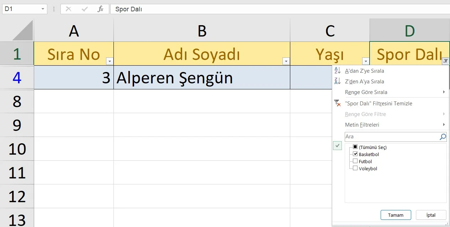
Task: Click the Cancel X icon in formula bar
Action: point(68,9)
